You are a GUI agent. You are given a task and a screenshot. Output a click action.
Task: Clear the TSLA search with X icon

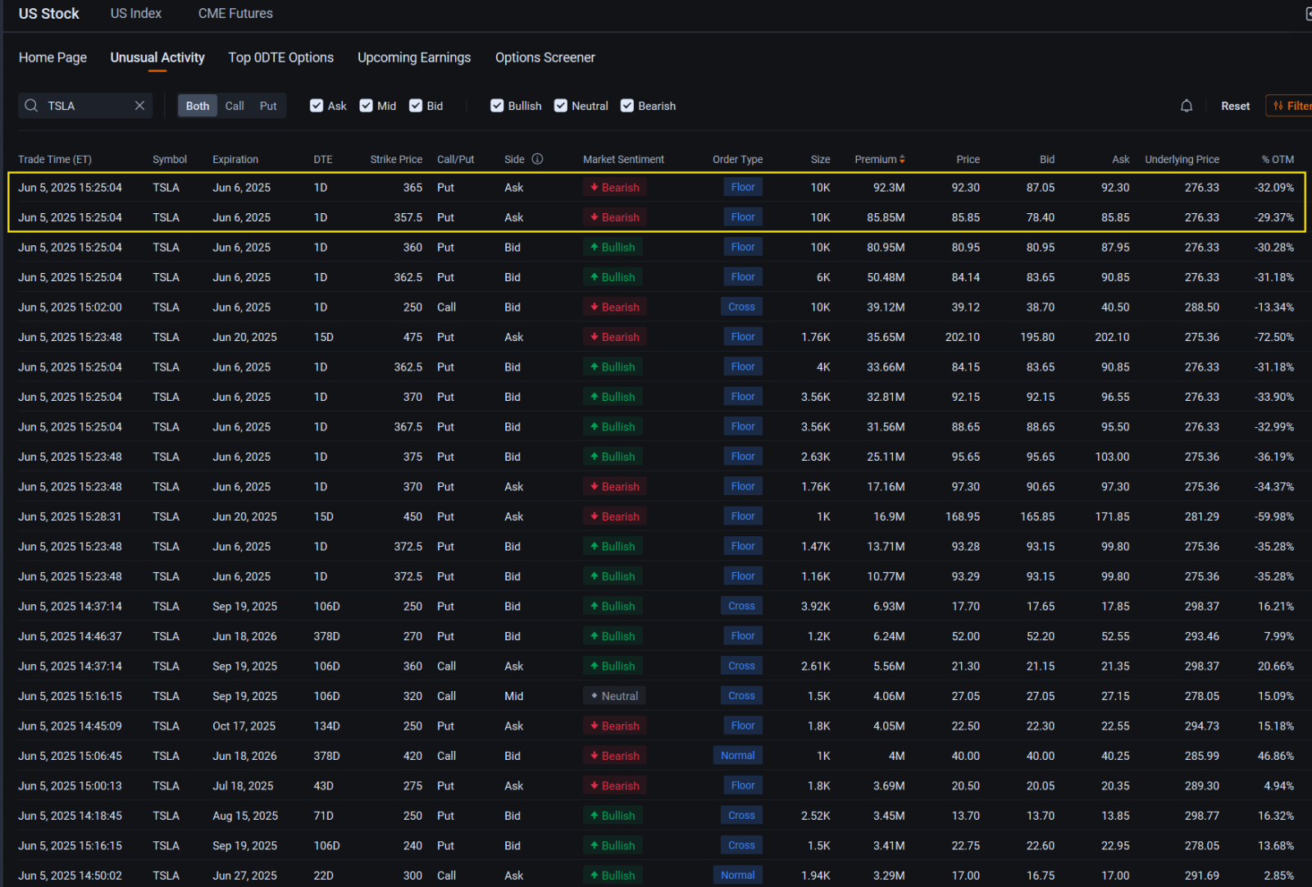[x=139, y=106]
